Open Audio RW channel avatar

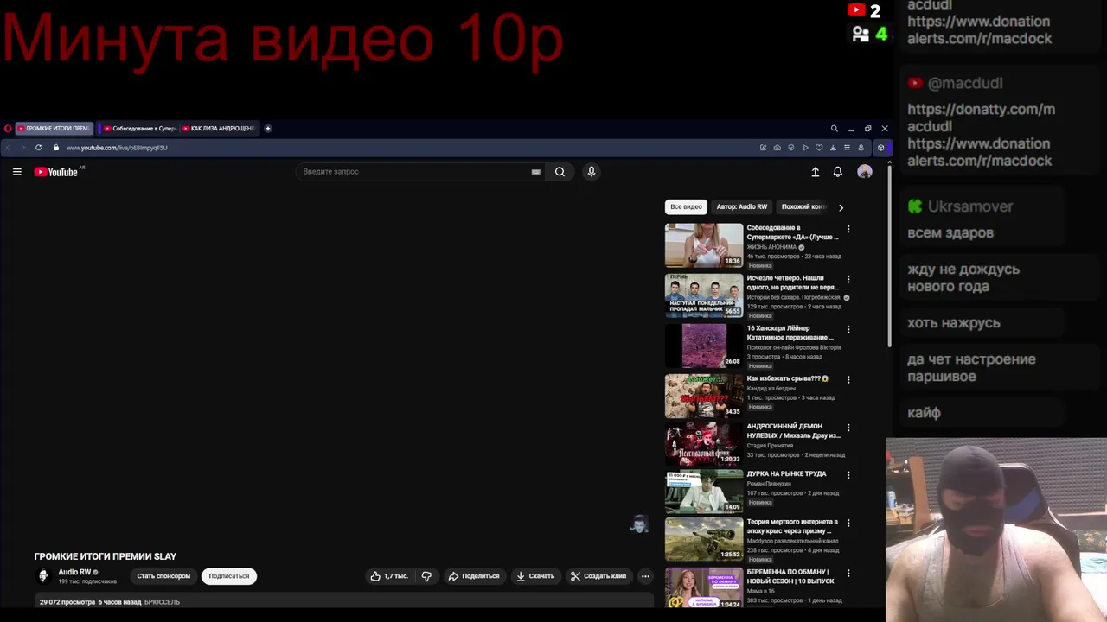43,576
